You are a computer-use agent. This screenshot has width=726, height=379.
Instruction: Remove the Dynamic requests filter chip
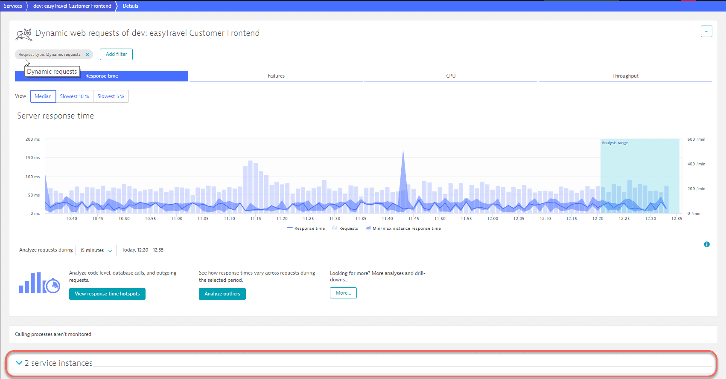pyautogui.click(x=87, y=55)
